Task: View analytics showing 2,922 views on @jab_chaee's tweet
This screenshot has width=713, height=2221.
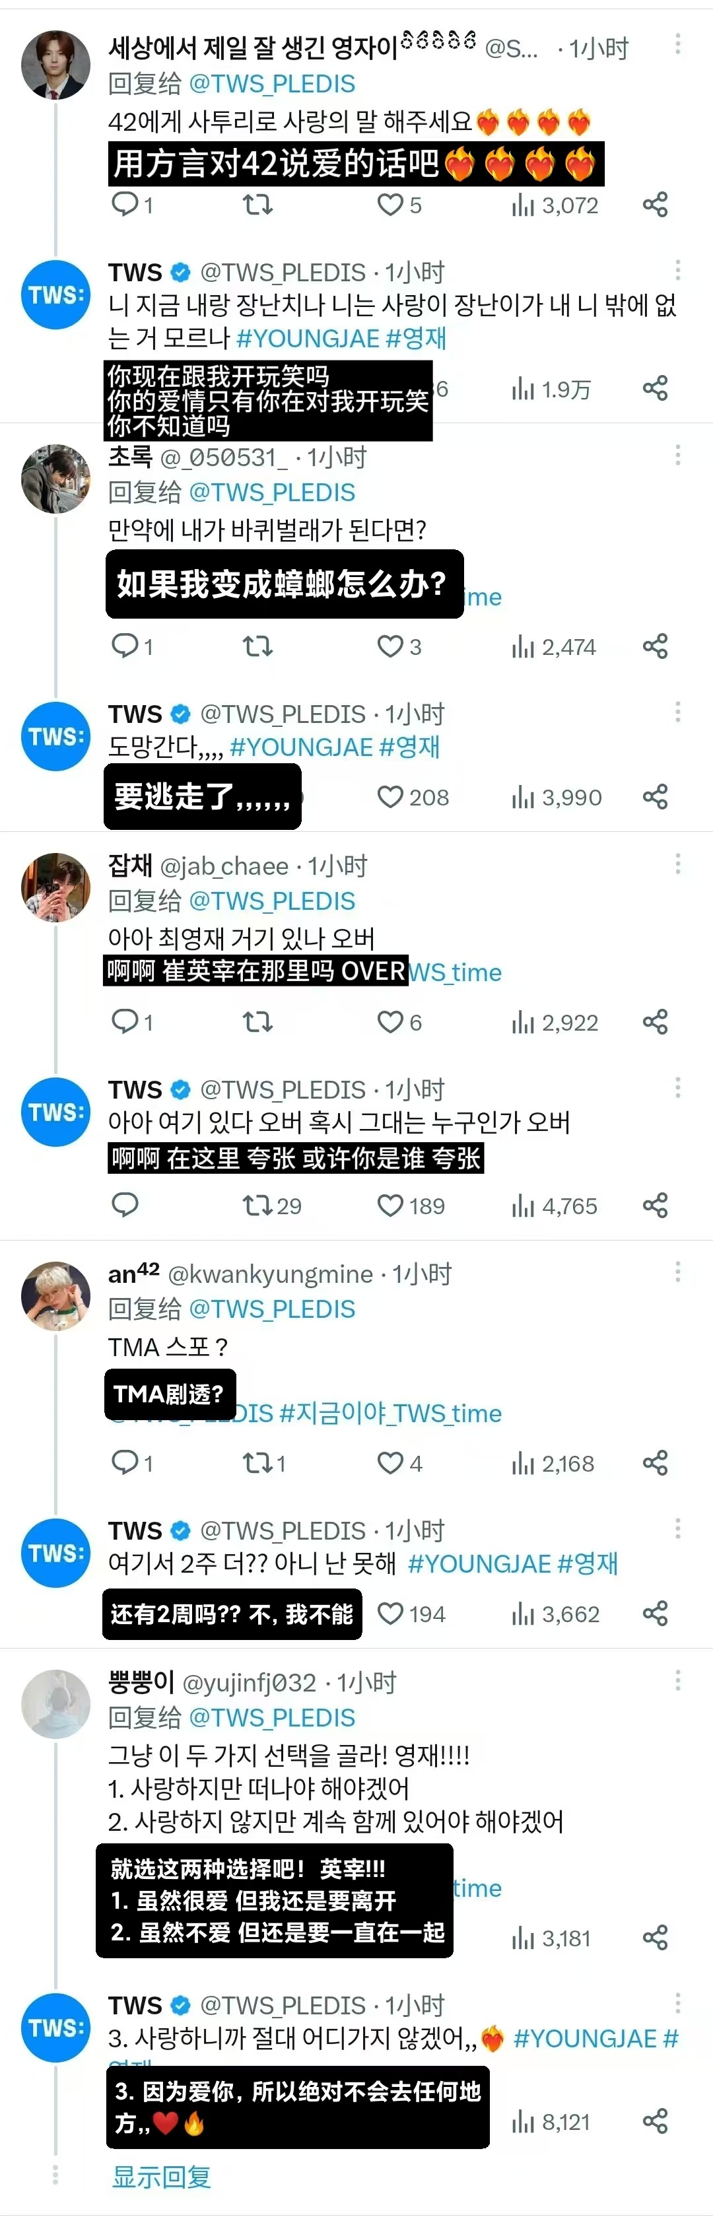Action: (x=555, y=1023)
